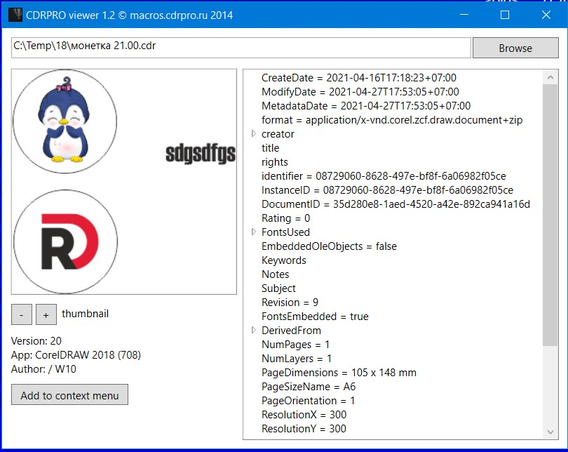Select the PageDimensions row
This screenshot has width=568, height=452.
pos(339,373)
